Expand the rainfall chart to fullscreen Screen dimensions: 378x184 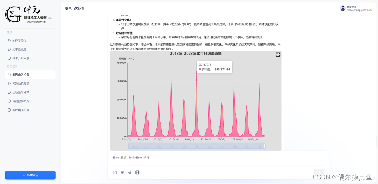tap(278, 55)
